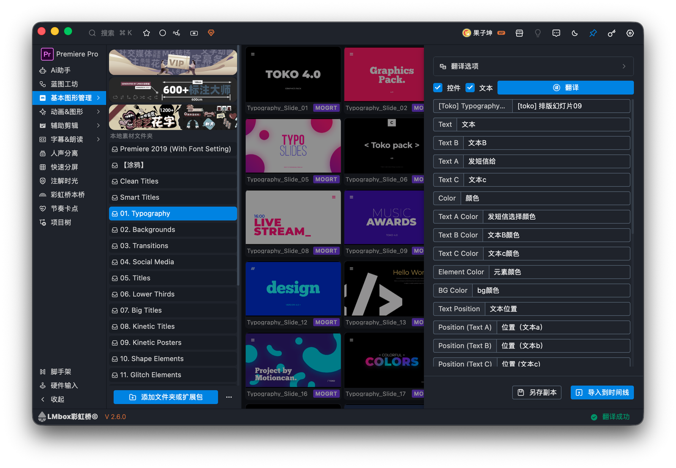Select Premiere 2019 (With Font Setting) folder

(173, 149)
